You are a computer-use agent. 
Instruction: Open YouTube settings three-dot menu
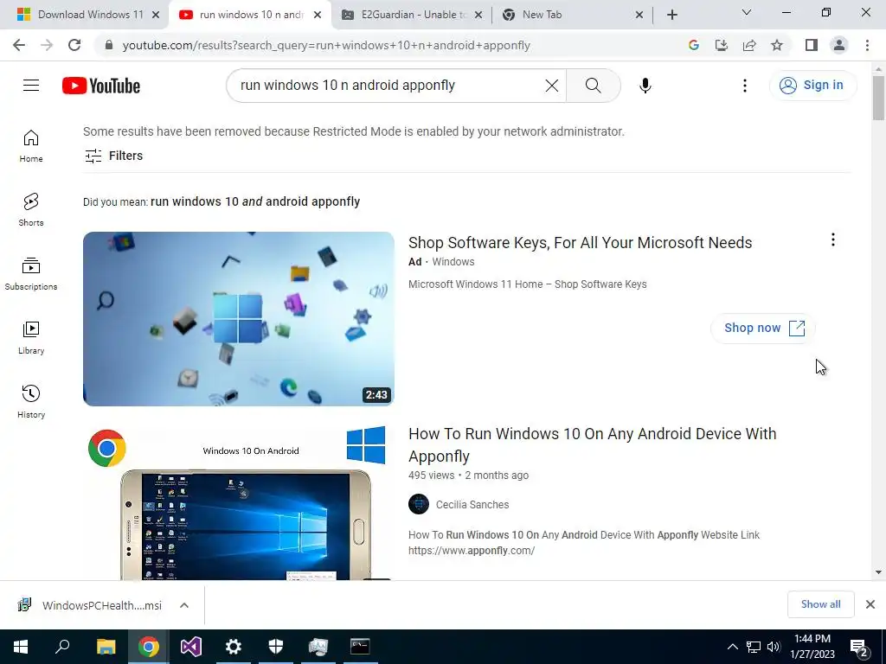tap(745, 86)
